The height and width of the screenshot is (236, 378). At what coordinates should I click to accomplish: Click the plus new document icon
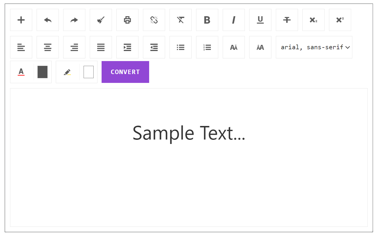click(x=21, y=20)
